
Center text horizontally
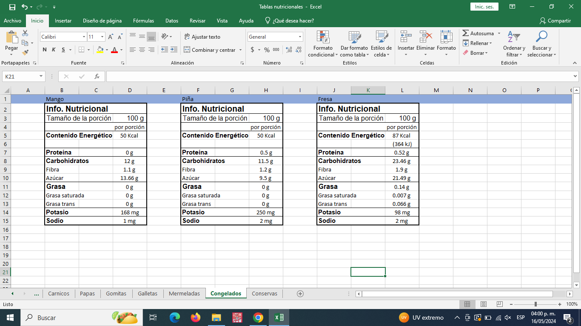point(142,50)
